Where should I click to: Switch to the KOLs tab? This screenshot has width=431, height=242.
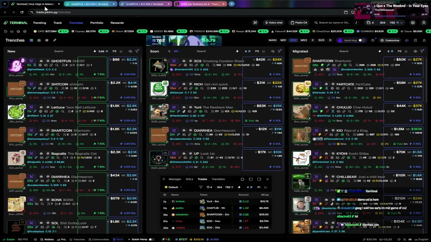tap(189, 179)
